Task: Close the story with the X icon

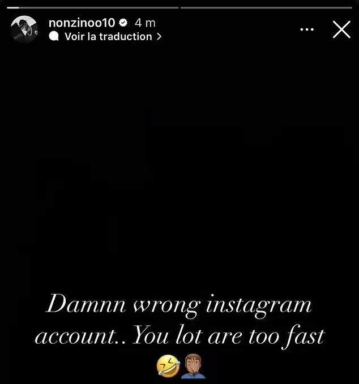Action: coord(341,29)
